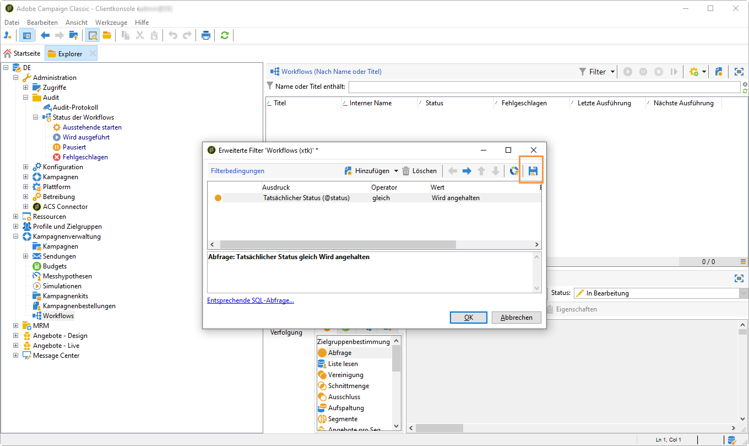Click the printer icon
This screenshot has height=446, width=749.
tap(206, 35)
